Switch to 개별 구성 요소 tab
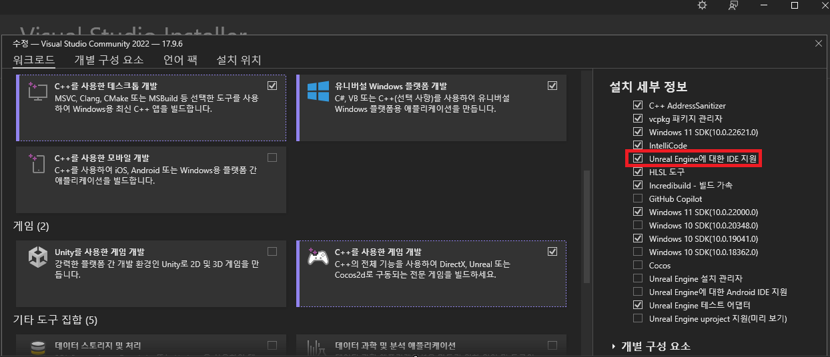The width and height of the screenshot is (830, 357). coord(109,60)
